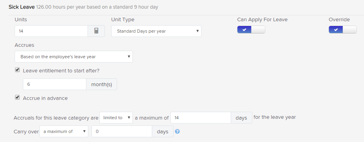The image size is (364, 142).
Task: Open the calculator beside the Units field
Action: pos(96,31)
